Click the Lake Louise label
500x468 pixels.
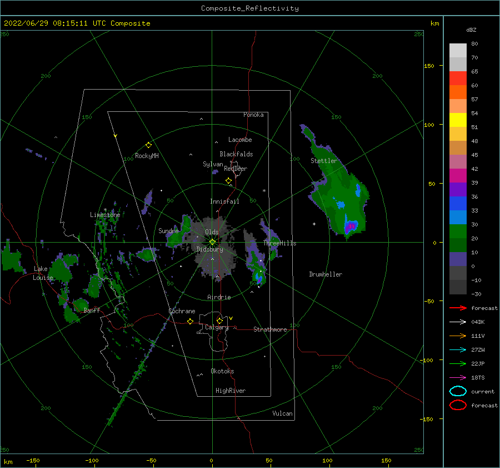(43, 273)
